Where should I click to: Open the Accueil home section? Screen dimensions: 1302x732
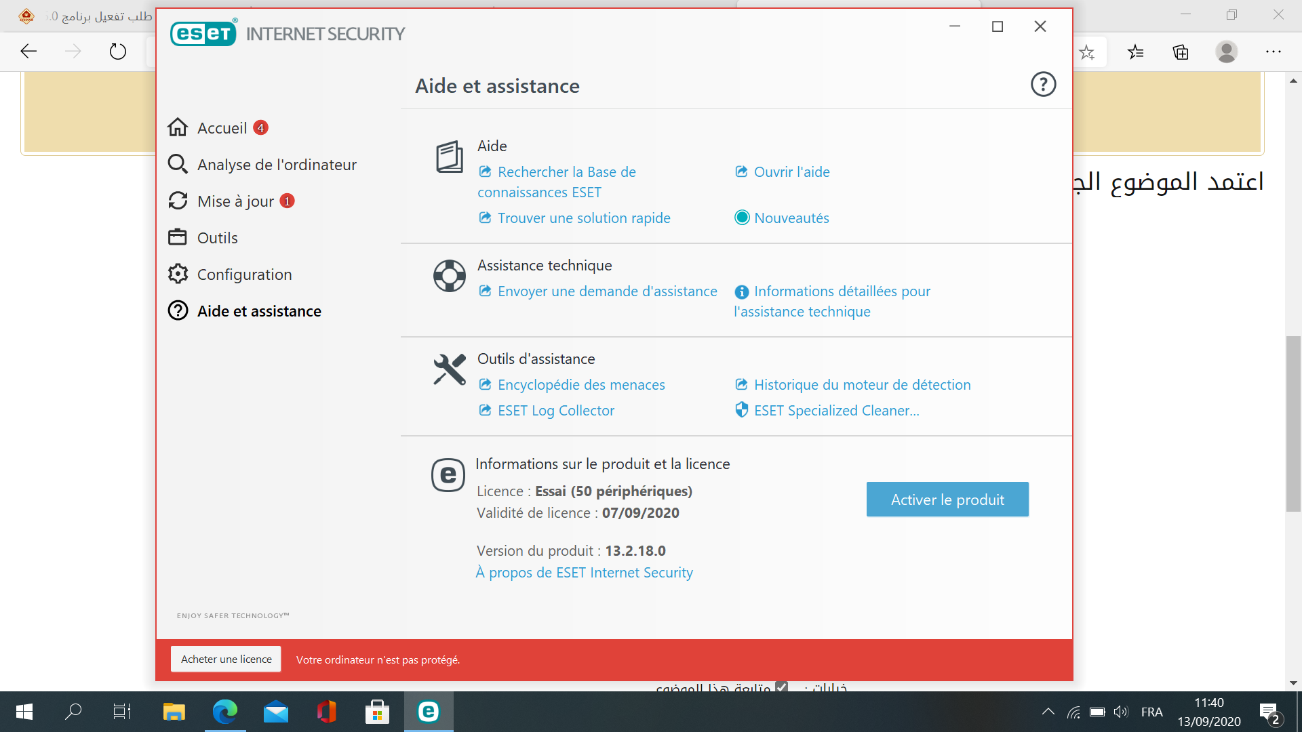coord(222,128)
